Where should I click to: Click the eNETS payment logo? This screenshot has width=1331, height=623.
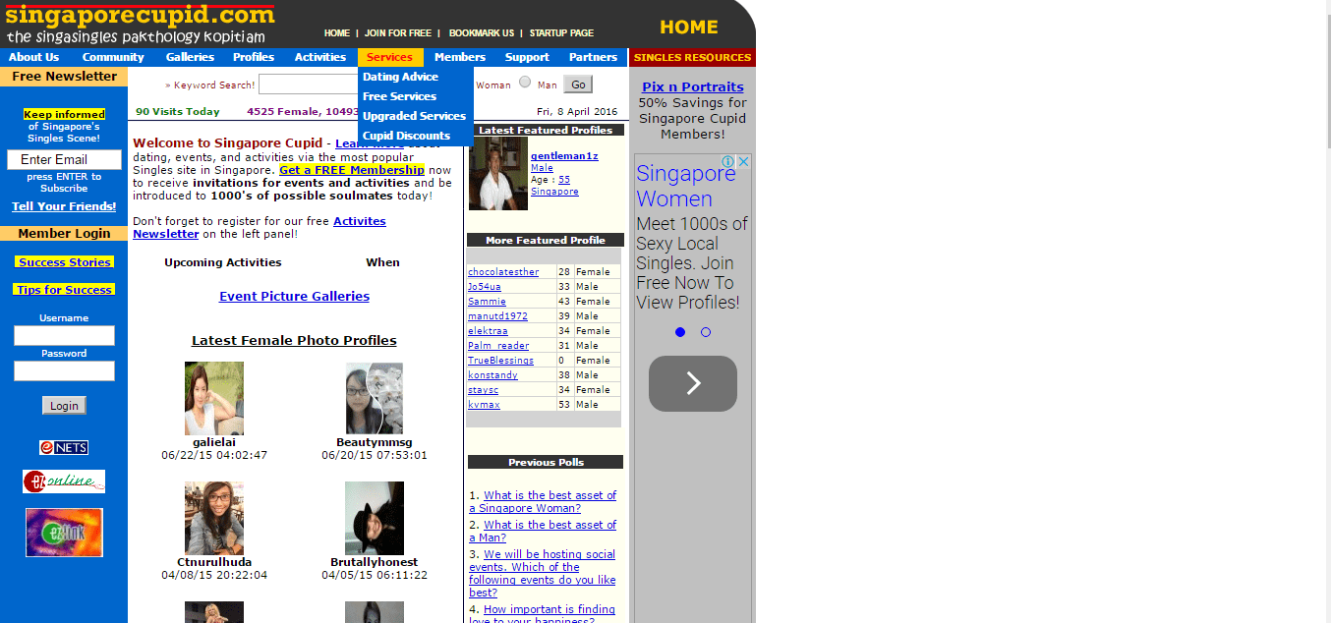click(64, 447)
